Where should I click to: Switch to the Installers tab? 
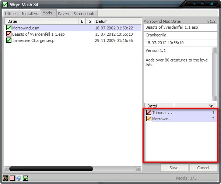(30, 14)
